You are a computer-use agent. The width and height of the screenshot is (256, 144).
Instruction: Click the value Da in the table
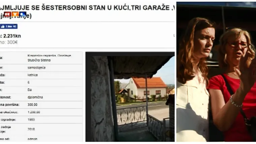30,90
